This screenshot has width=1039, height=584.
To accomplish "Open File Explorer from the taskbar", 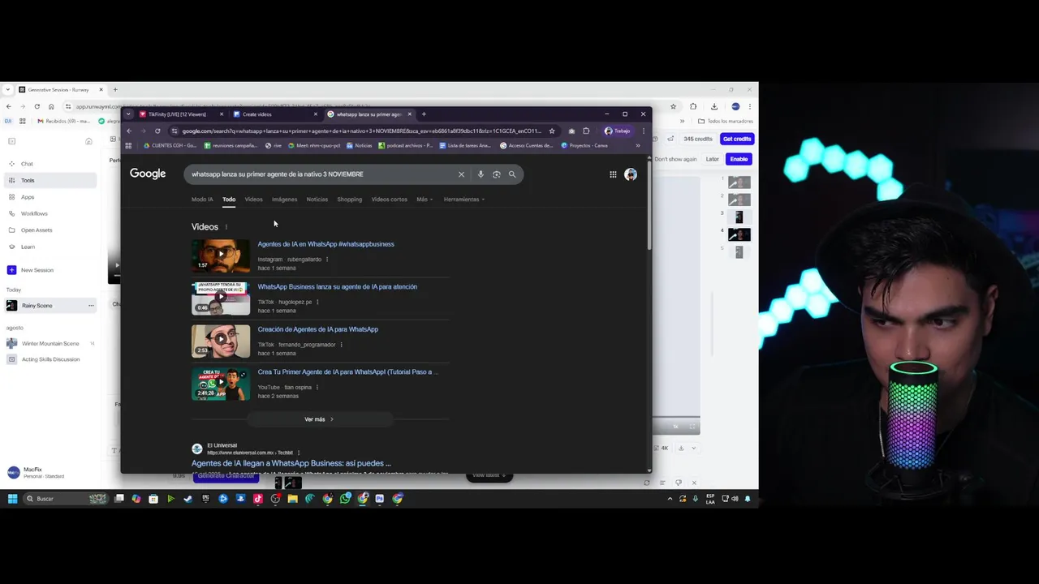I will click(293, 499).
